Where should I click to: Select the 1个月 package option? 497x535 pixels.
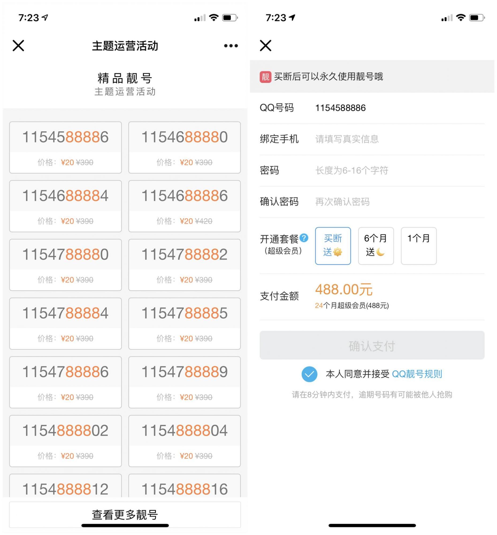point(418,246)
